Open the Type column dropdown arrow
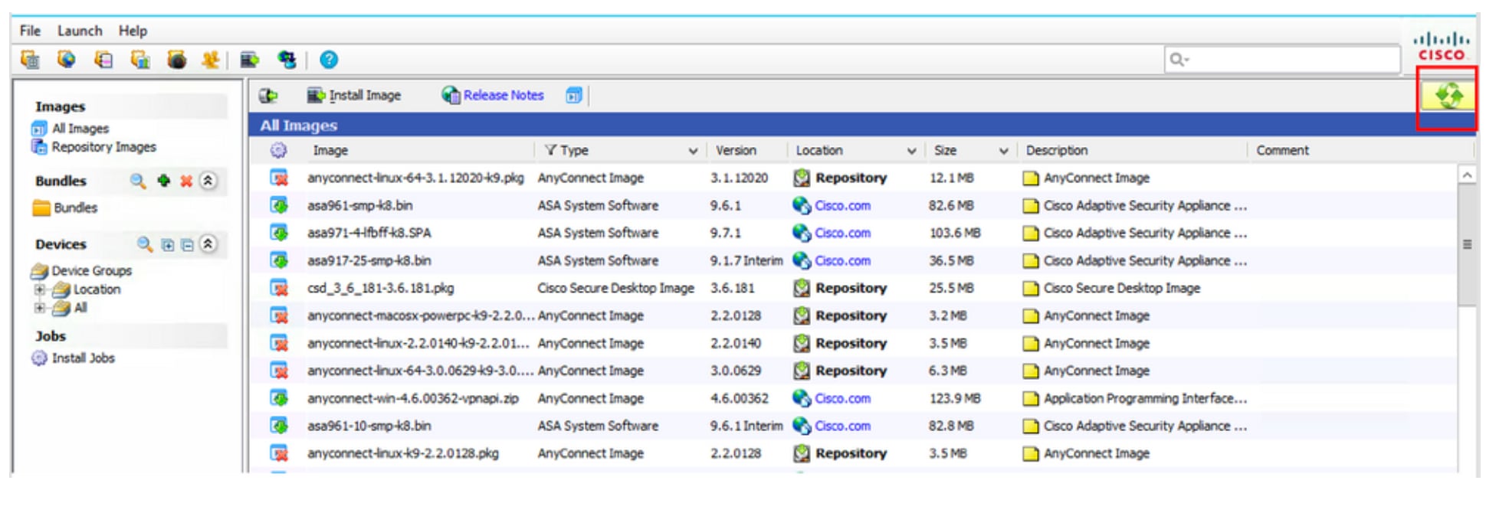Image resolution: width=1496 pixels, height=513 pixels. 693,151
